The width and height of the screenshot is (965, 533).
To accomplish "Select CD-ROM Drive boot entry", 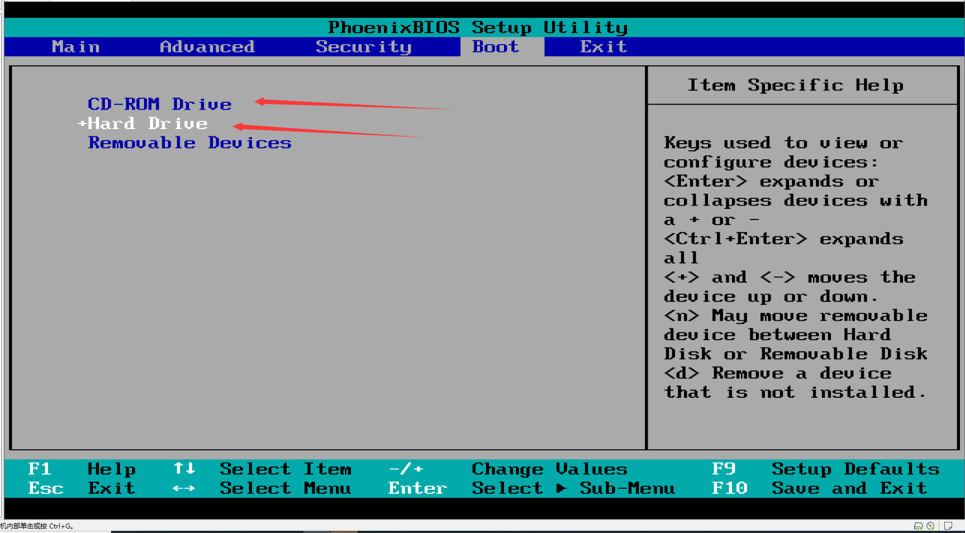I will point(160,104).
